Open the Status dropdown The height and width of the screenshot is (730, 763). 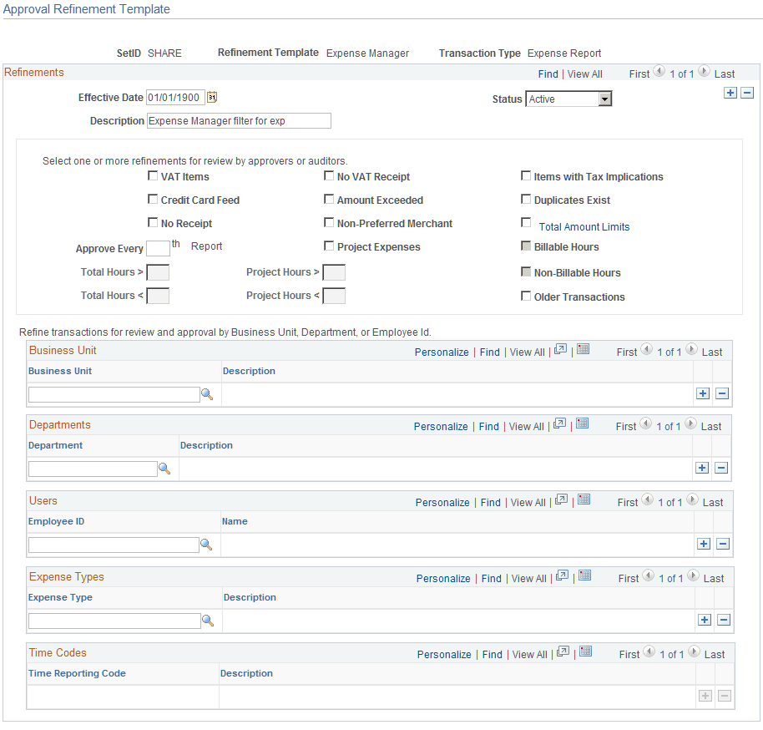click(604, 98)
